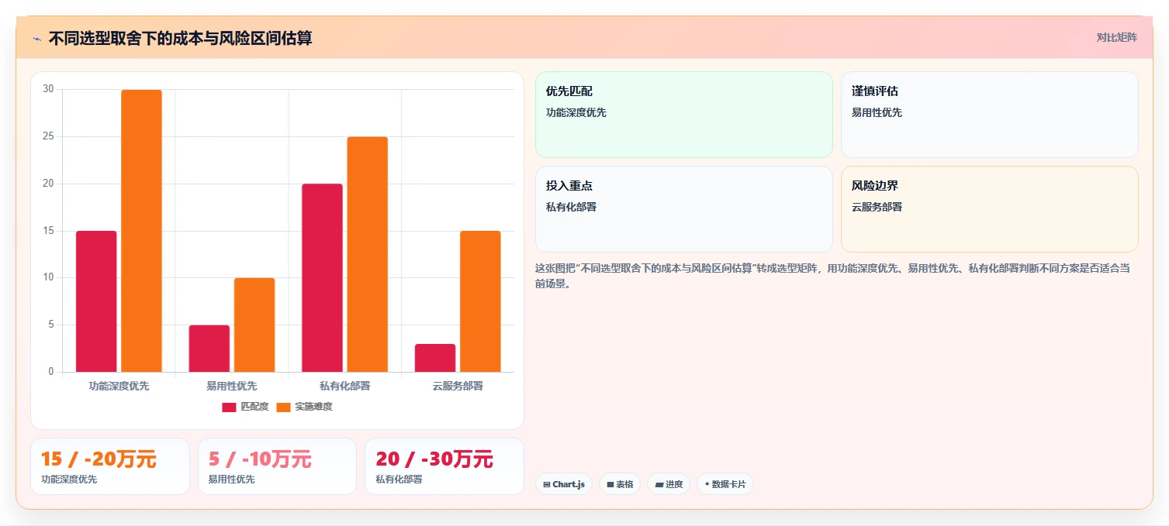Click the 20 / -30万元 stat card

[444, 466]
